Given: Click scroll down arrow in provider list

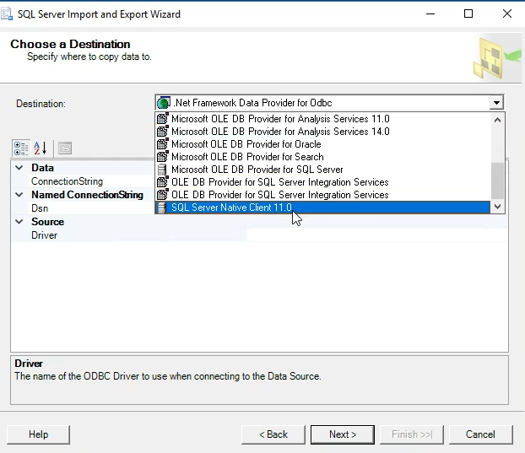Looking at the screenshot, I should tap(497, 207).
